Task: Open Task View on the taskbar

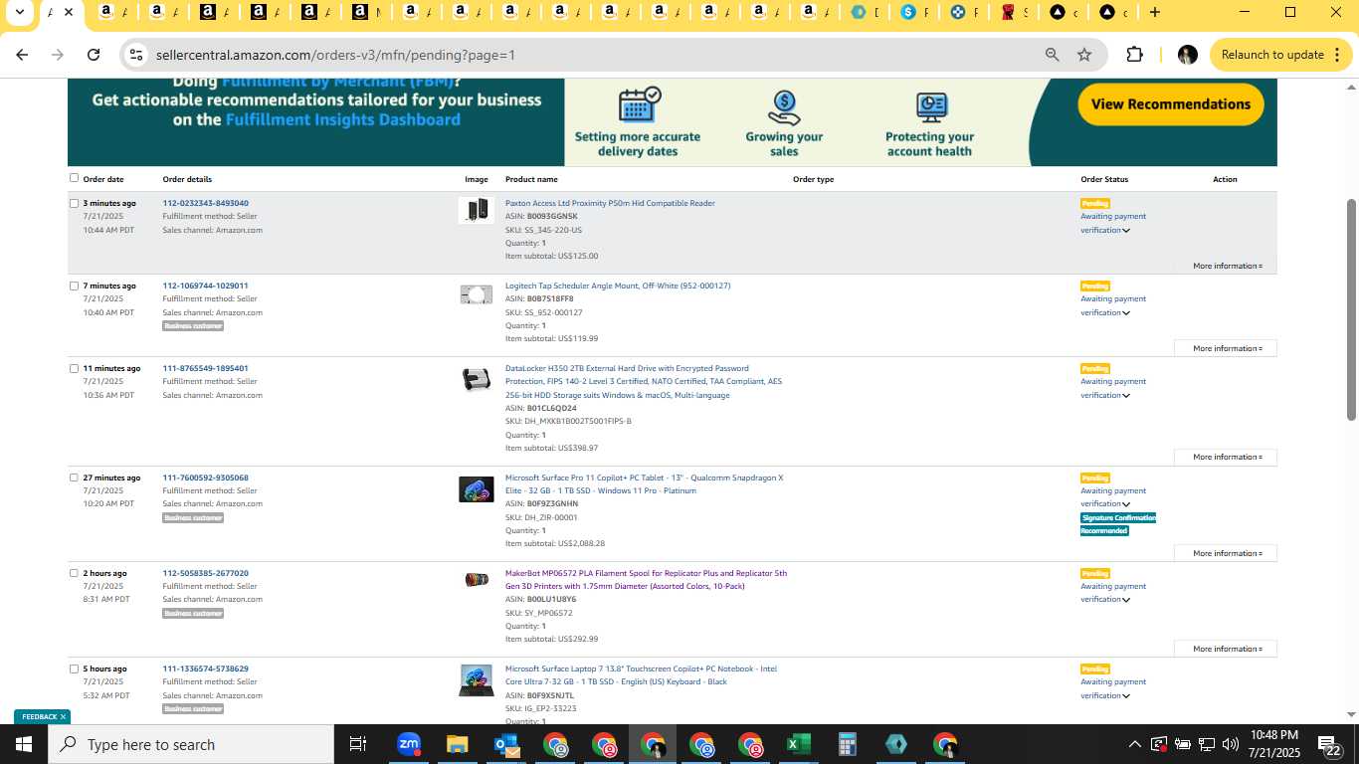Action: pos(358,744)
